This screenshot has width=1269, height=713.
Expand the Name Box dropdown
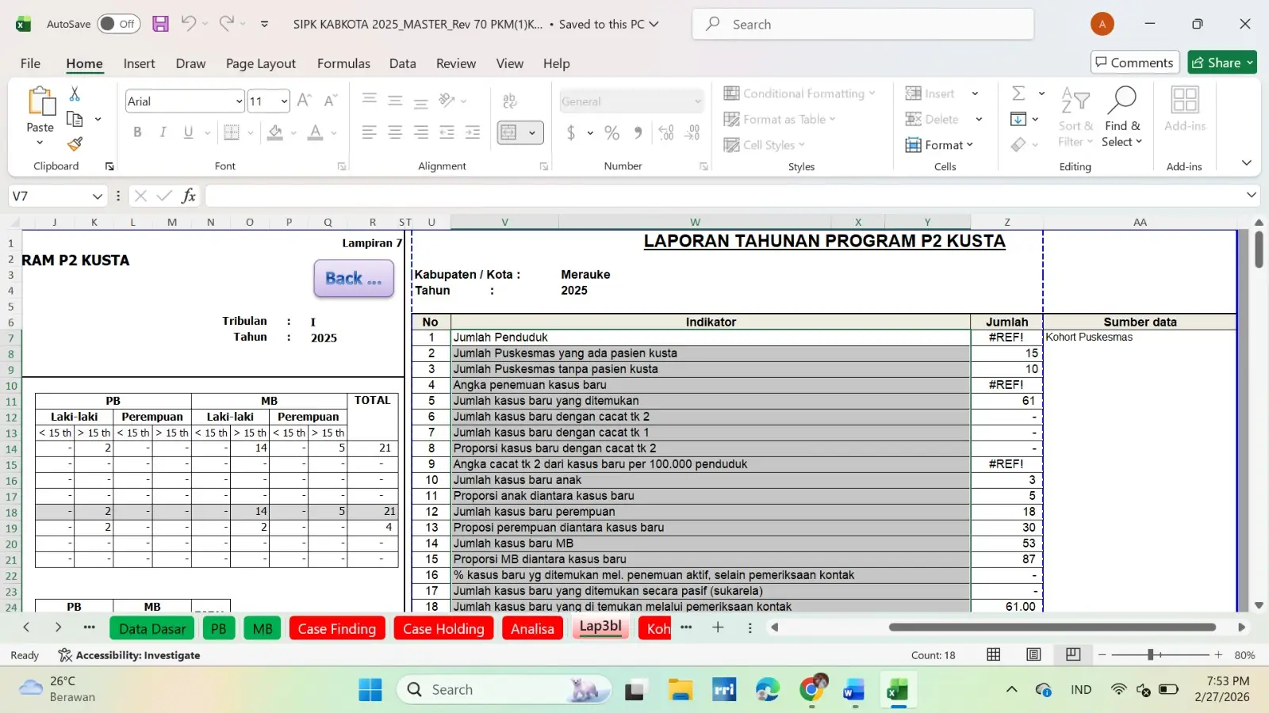[98, 196]
